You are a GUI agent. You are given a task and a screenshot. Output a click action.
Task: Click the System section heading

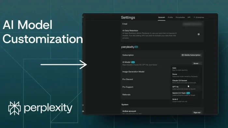125,105
